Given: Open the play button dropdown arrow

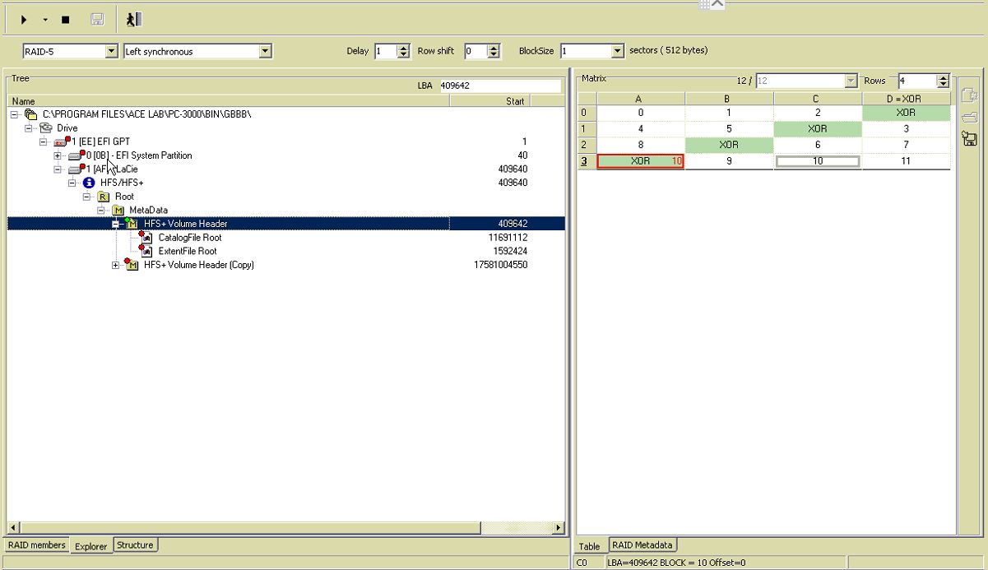Looking at the screenshot, I should pos(45,20).
